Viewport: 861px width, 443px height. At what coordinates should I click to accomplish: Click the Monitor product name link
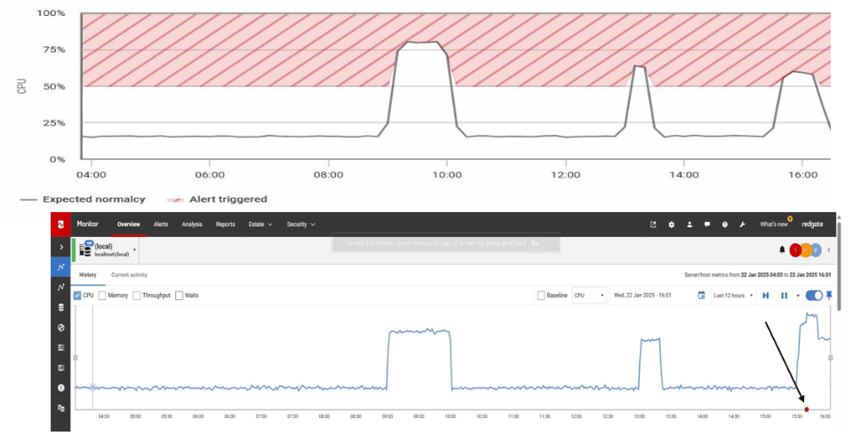point(87,224)
